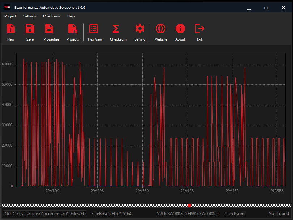Click the Ori file path in status bar
Screen dimensions: 293x220
[x=45, y=214]
